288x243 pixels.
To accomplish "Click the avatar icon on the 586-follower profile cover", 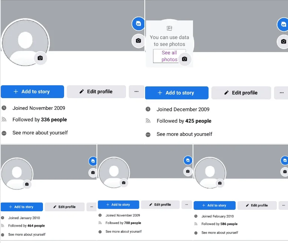I will tap(285, 160).
